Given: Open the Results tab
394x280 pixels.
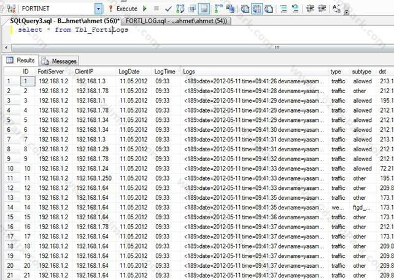Looking at the screenshot, I should (x=21, y=60).
